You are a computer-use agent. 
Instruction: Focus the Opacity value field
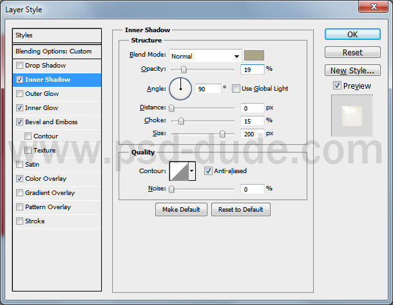coord(253,69)
